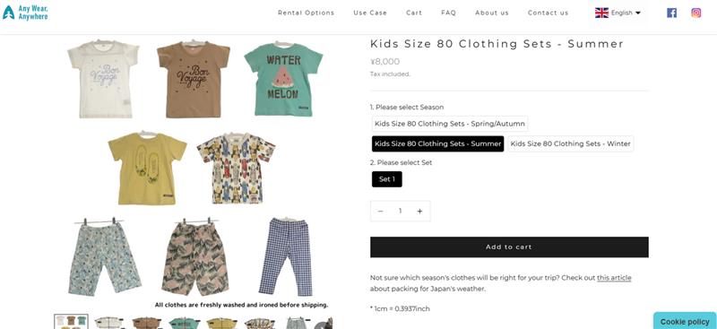The image size is (717, 329).
Task: View the watermelon shirt thumbnail
Action: [x=184, y=323]
